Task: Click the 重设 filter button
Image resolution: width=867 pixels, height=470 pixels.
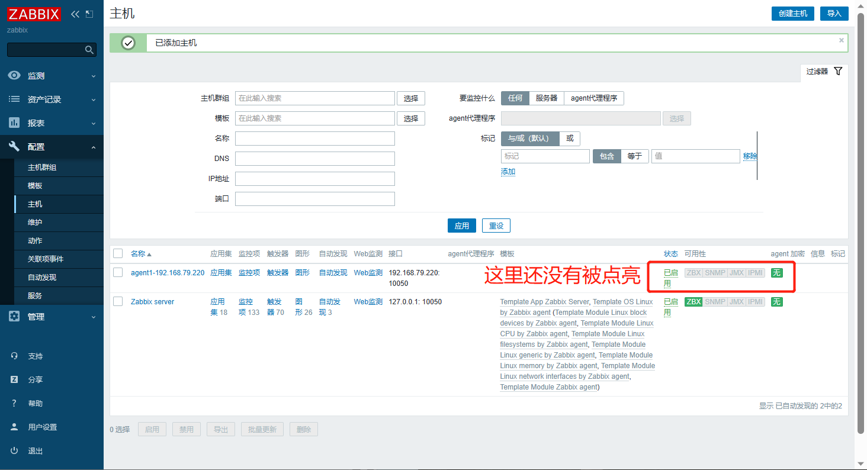Action: point(496,226)
